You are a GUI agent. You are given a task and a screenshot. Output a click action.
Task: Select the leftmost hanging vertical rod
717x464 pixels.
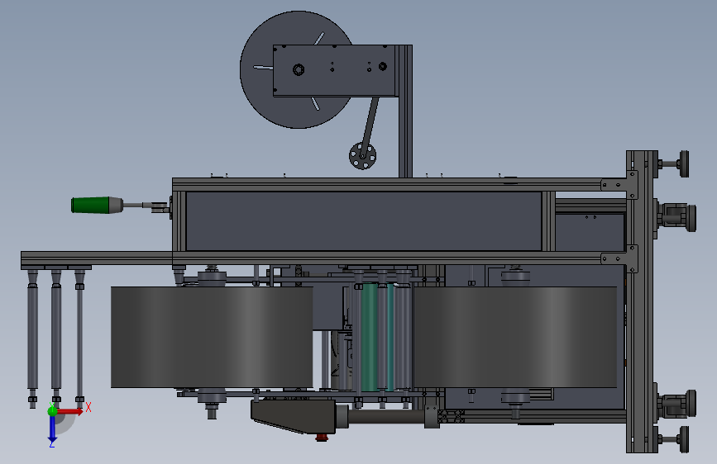(32, 338)
